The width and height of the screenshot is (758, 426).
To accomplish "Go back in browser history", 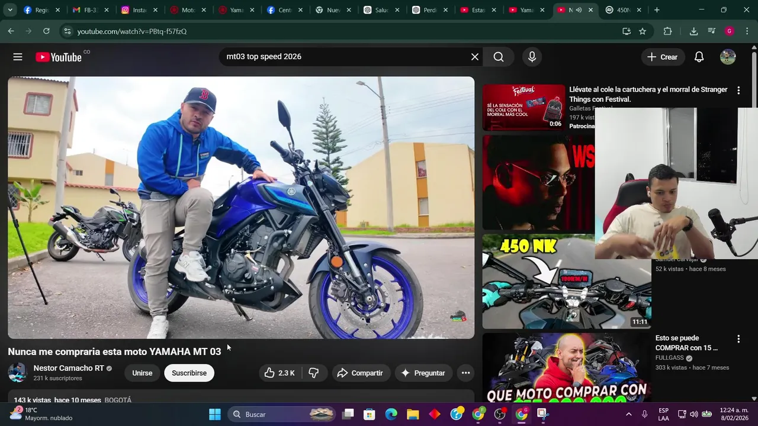I will click(11, 31).
